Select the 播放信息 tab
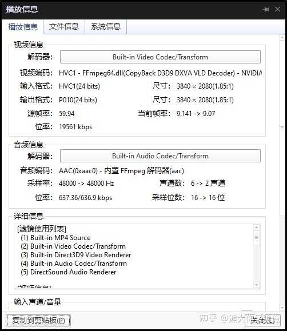Screen dimensions: 287x331 (x=22, y=27)
